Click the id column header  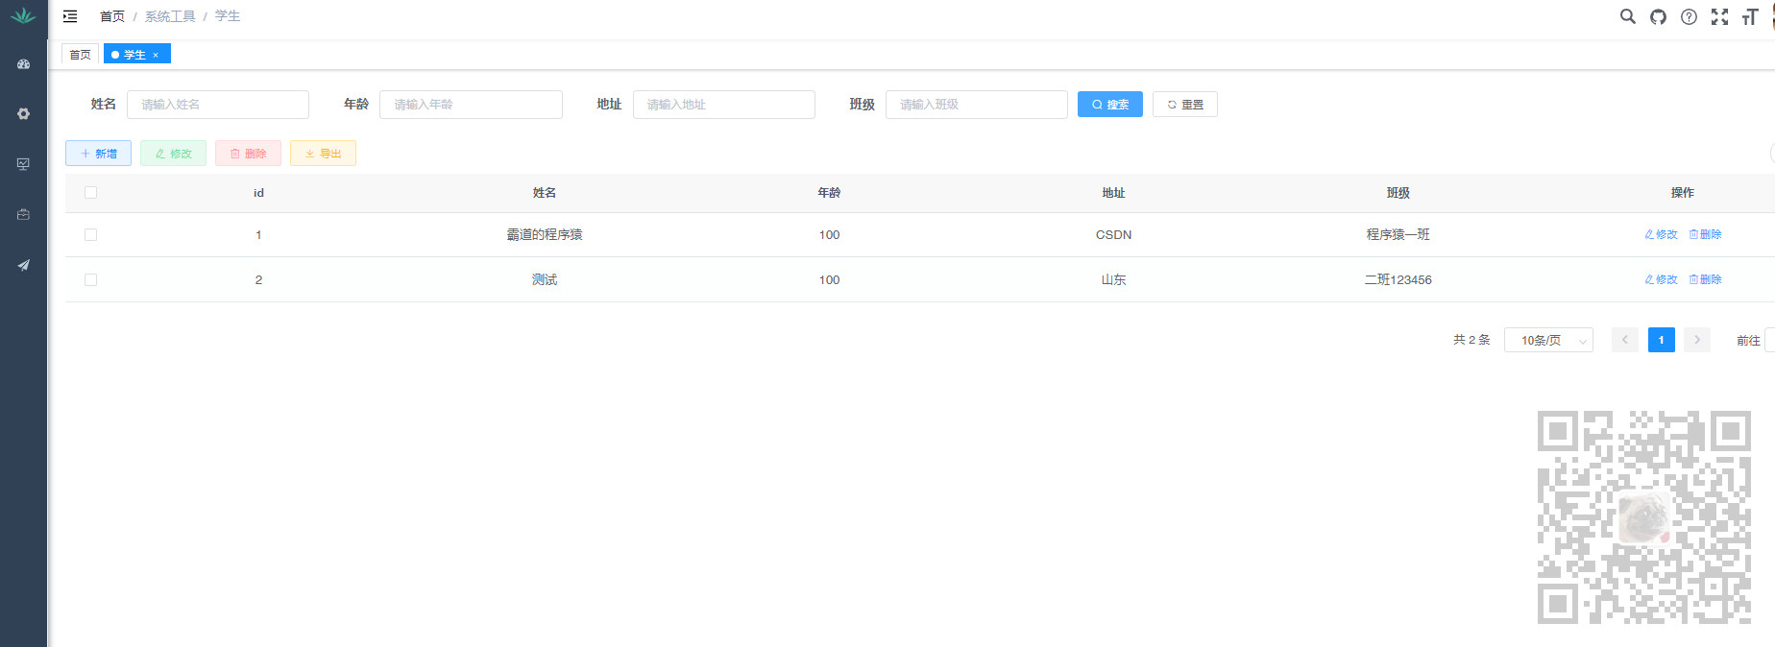[258, 193]
